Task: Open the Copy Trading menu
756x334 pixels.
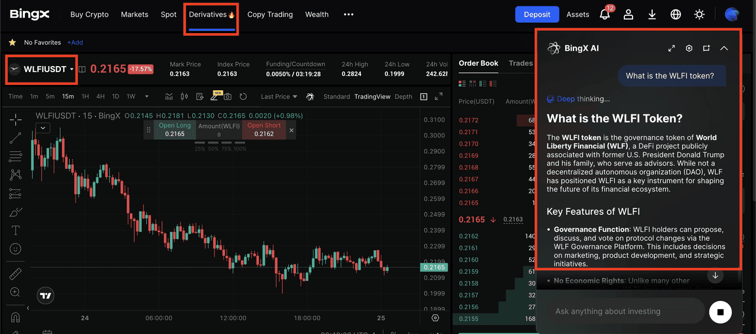Action: point(270,14)
